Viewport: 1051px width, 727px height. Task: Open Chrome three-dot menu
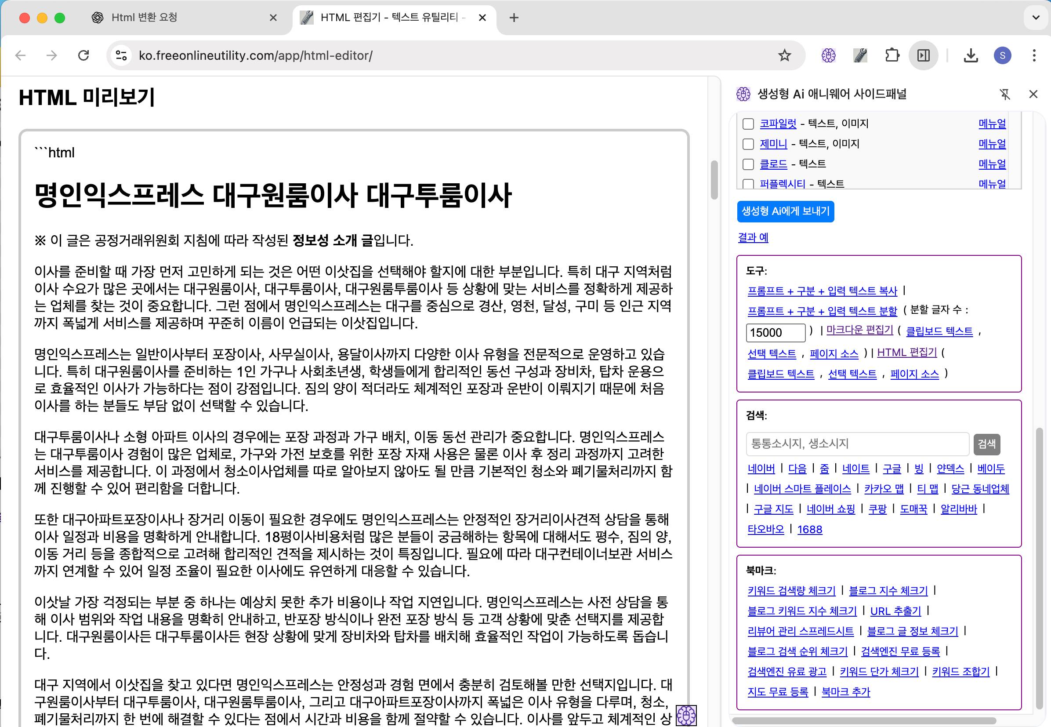click(1034, 55)
